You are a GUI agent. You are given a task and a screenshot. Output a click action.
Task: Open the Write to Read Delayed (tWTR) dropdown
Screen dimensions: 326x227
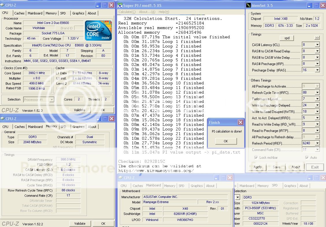pos(317,111)
